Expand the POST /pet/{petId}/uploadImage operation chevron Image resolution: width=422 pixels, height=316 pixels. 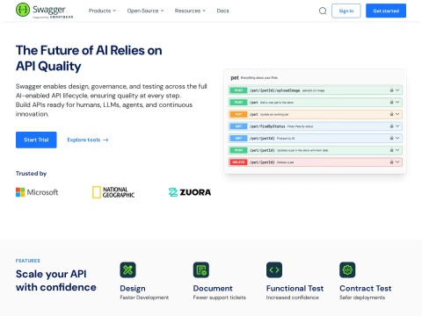coord(397,90)
